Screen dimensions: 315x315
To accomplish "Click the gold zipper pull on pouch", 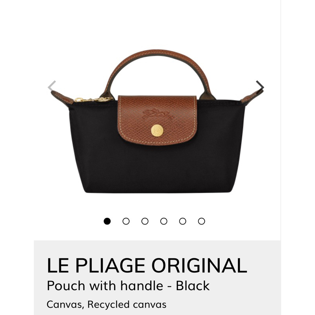I will click(93, 99).
